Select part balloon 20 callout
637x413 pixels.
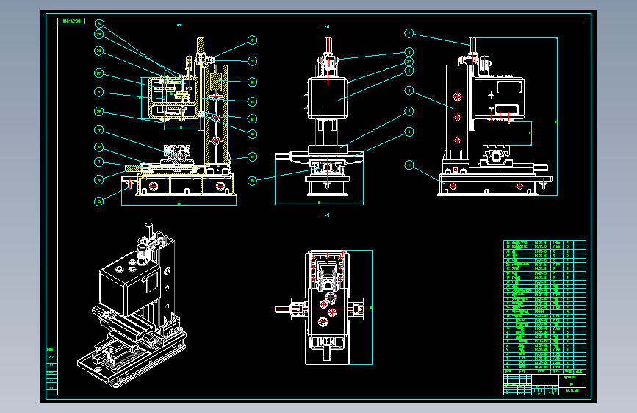coord(98,112)
